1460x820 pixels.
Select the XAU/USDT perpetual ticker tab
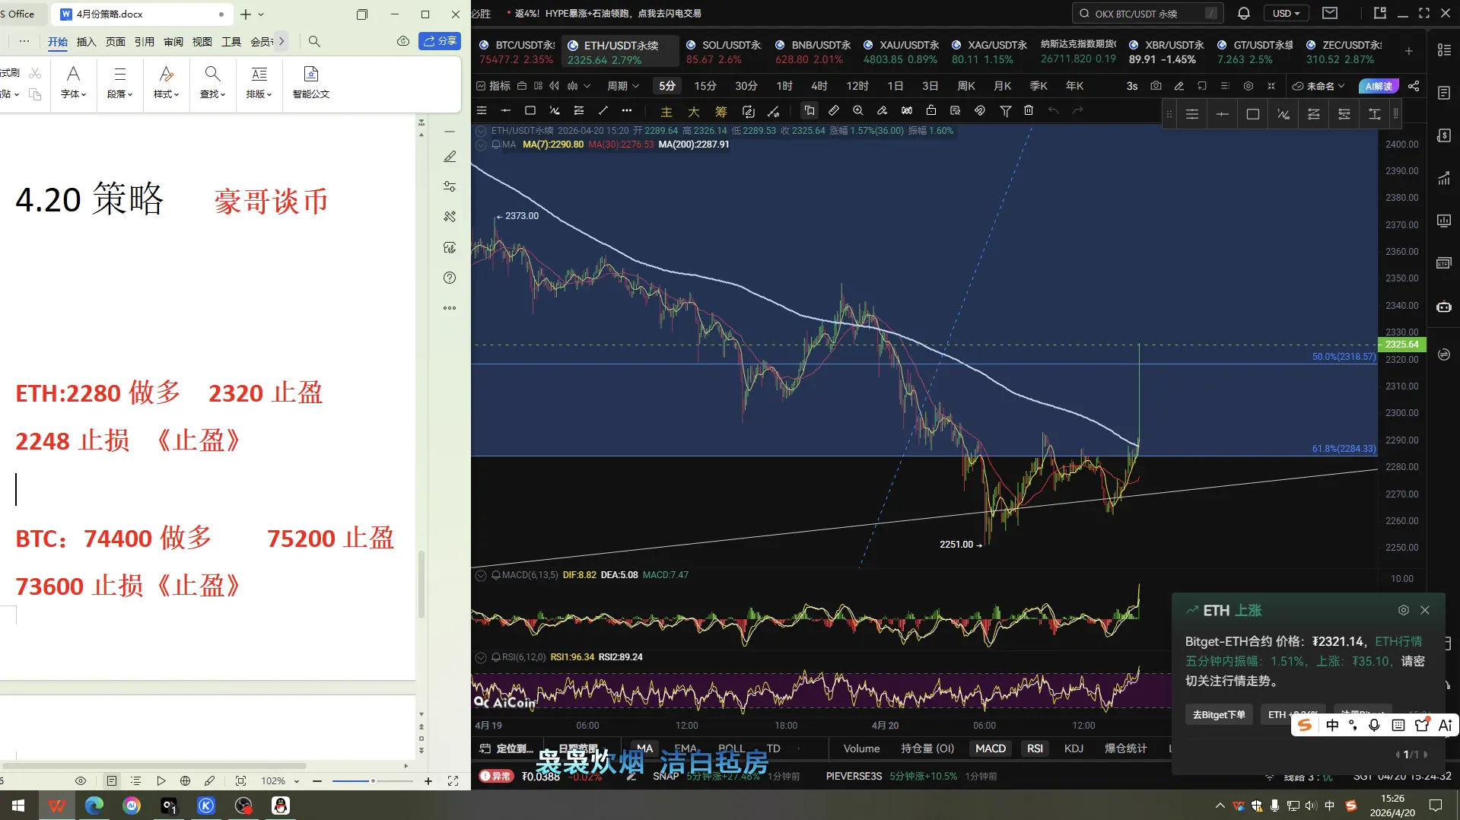(x=902, y=52)
